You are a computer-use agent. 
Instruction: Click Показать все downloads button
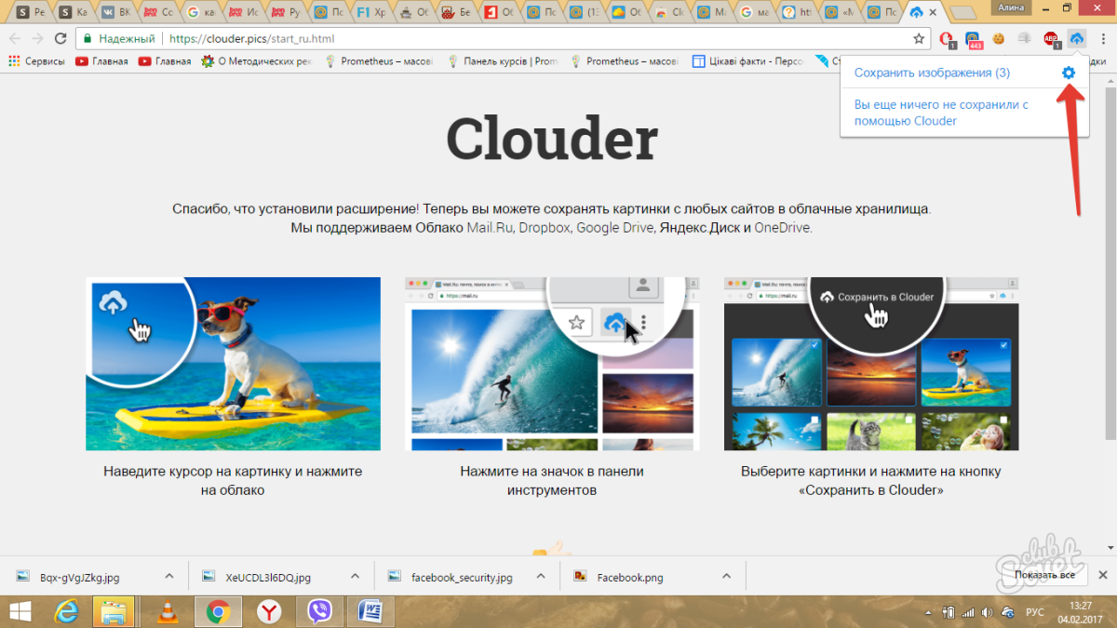(1044, 576)
